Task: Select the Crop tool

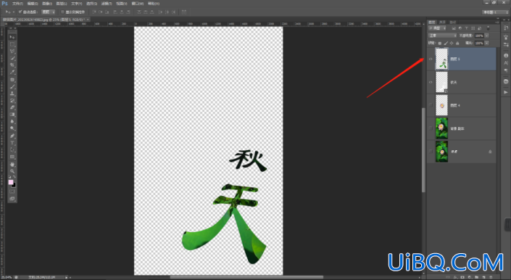Action: 12,65
